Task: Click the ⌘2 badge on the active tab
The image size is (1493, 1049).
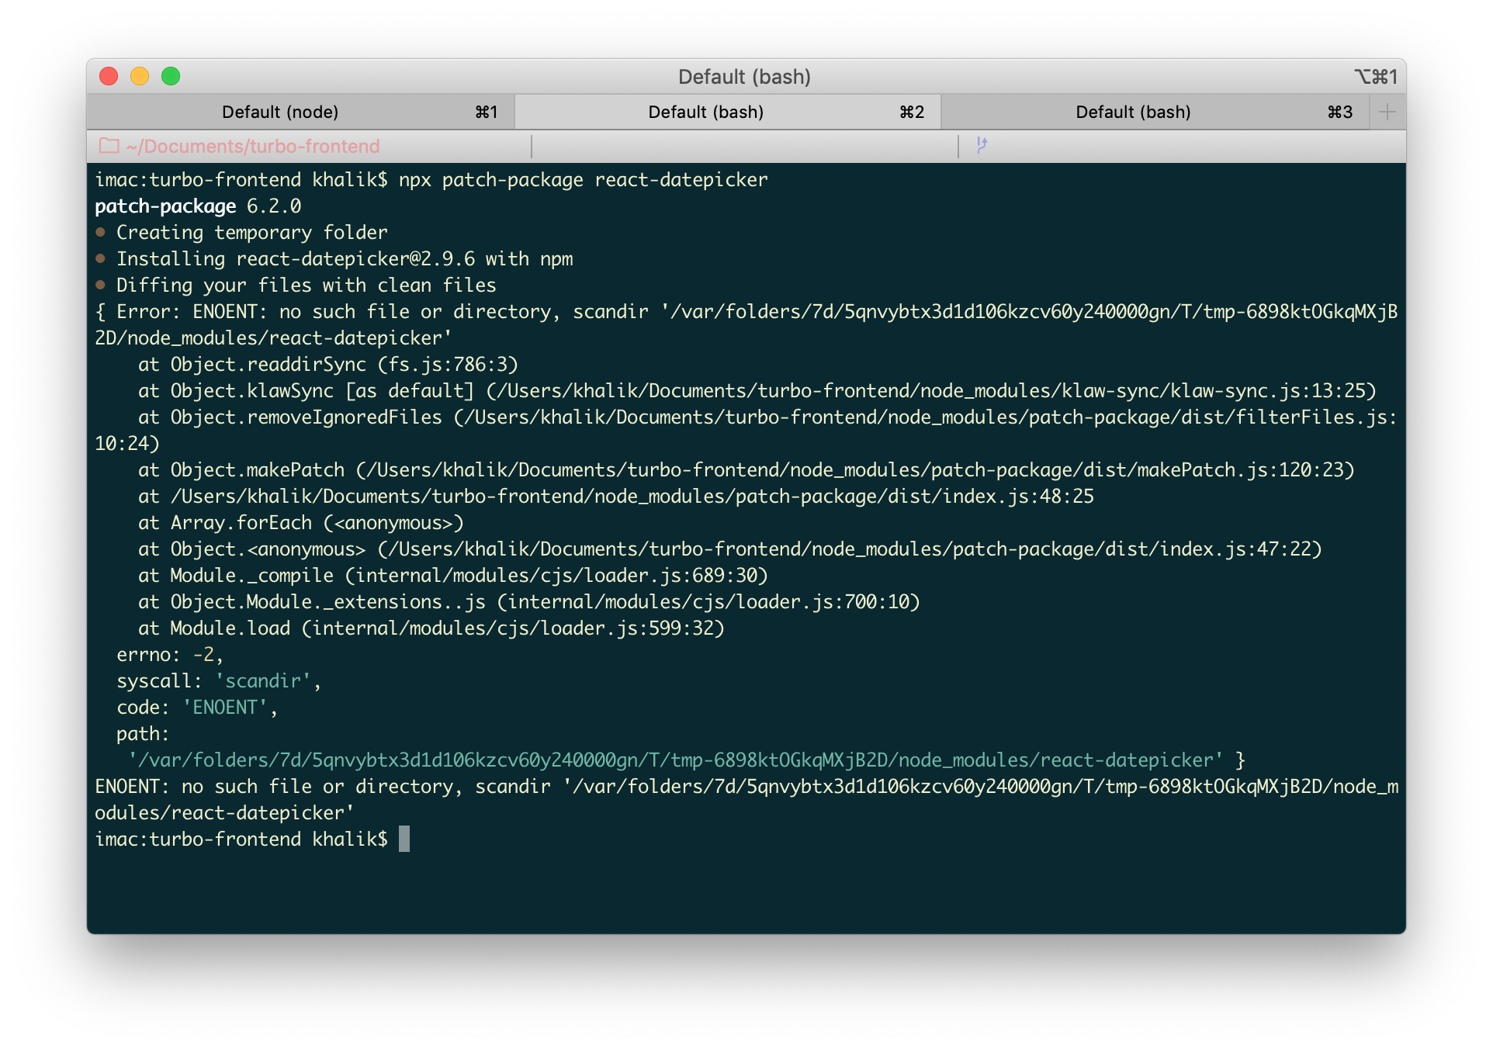Action: click(x=912, y=112)
